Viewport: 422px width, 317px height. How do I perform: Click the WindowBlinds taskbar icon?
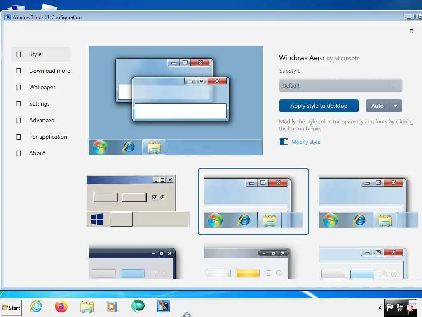point(164,307)
